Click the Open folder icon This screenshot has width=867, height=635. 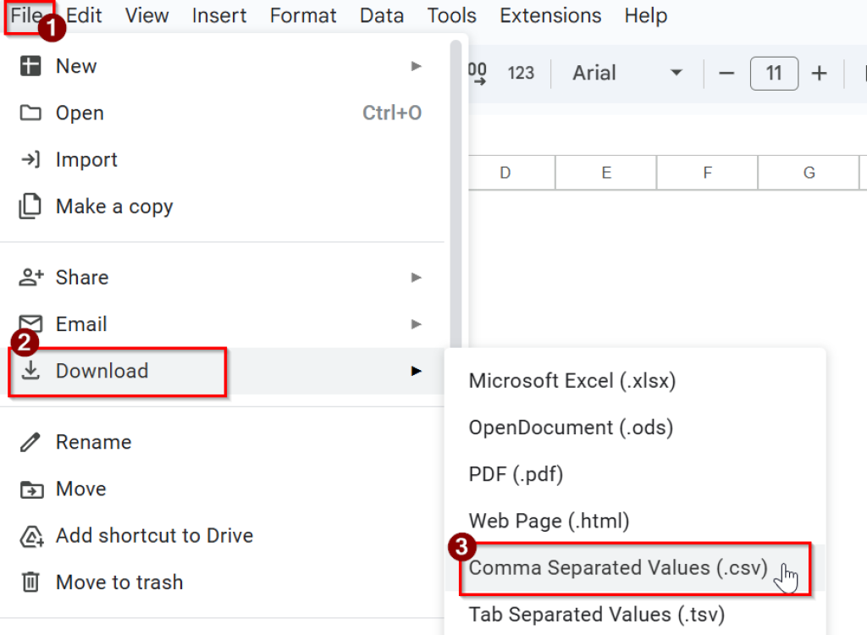tap(30, 113)
